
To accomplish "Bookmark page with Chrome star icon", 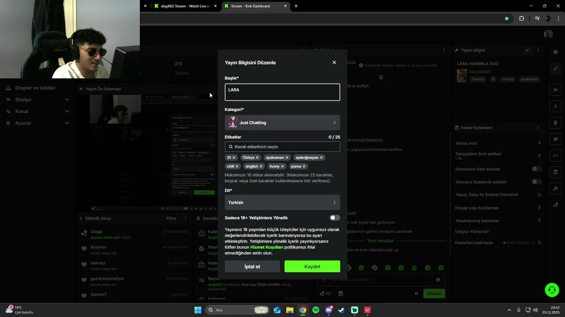I will pos(507,18).
